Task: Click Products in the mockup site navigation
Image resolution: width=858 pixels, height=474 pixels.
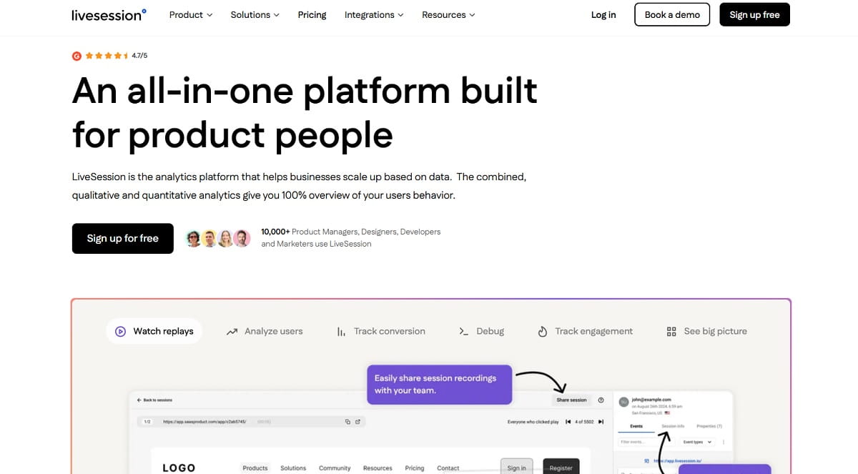Action: click(x=255, y=468)
